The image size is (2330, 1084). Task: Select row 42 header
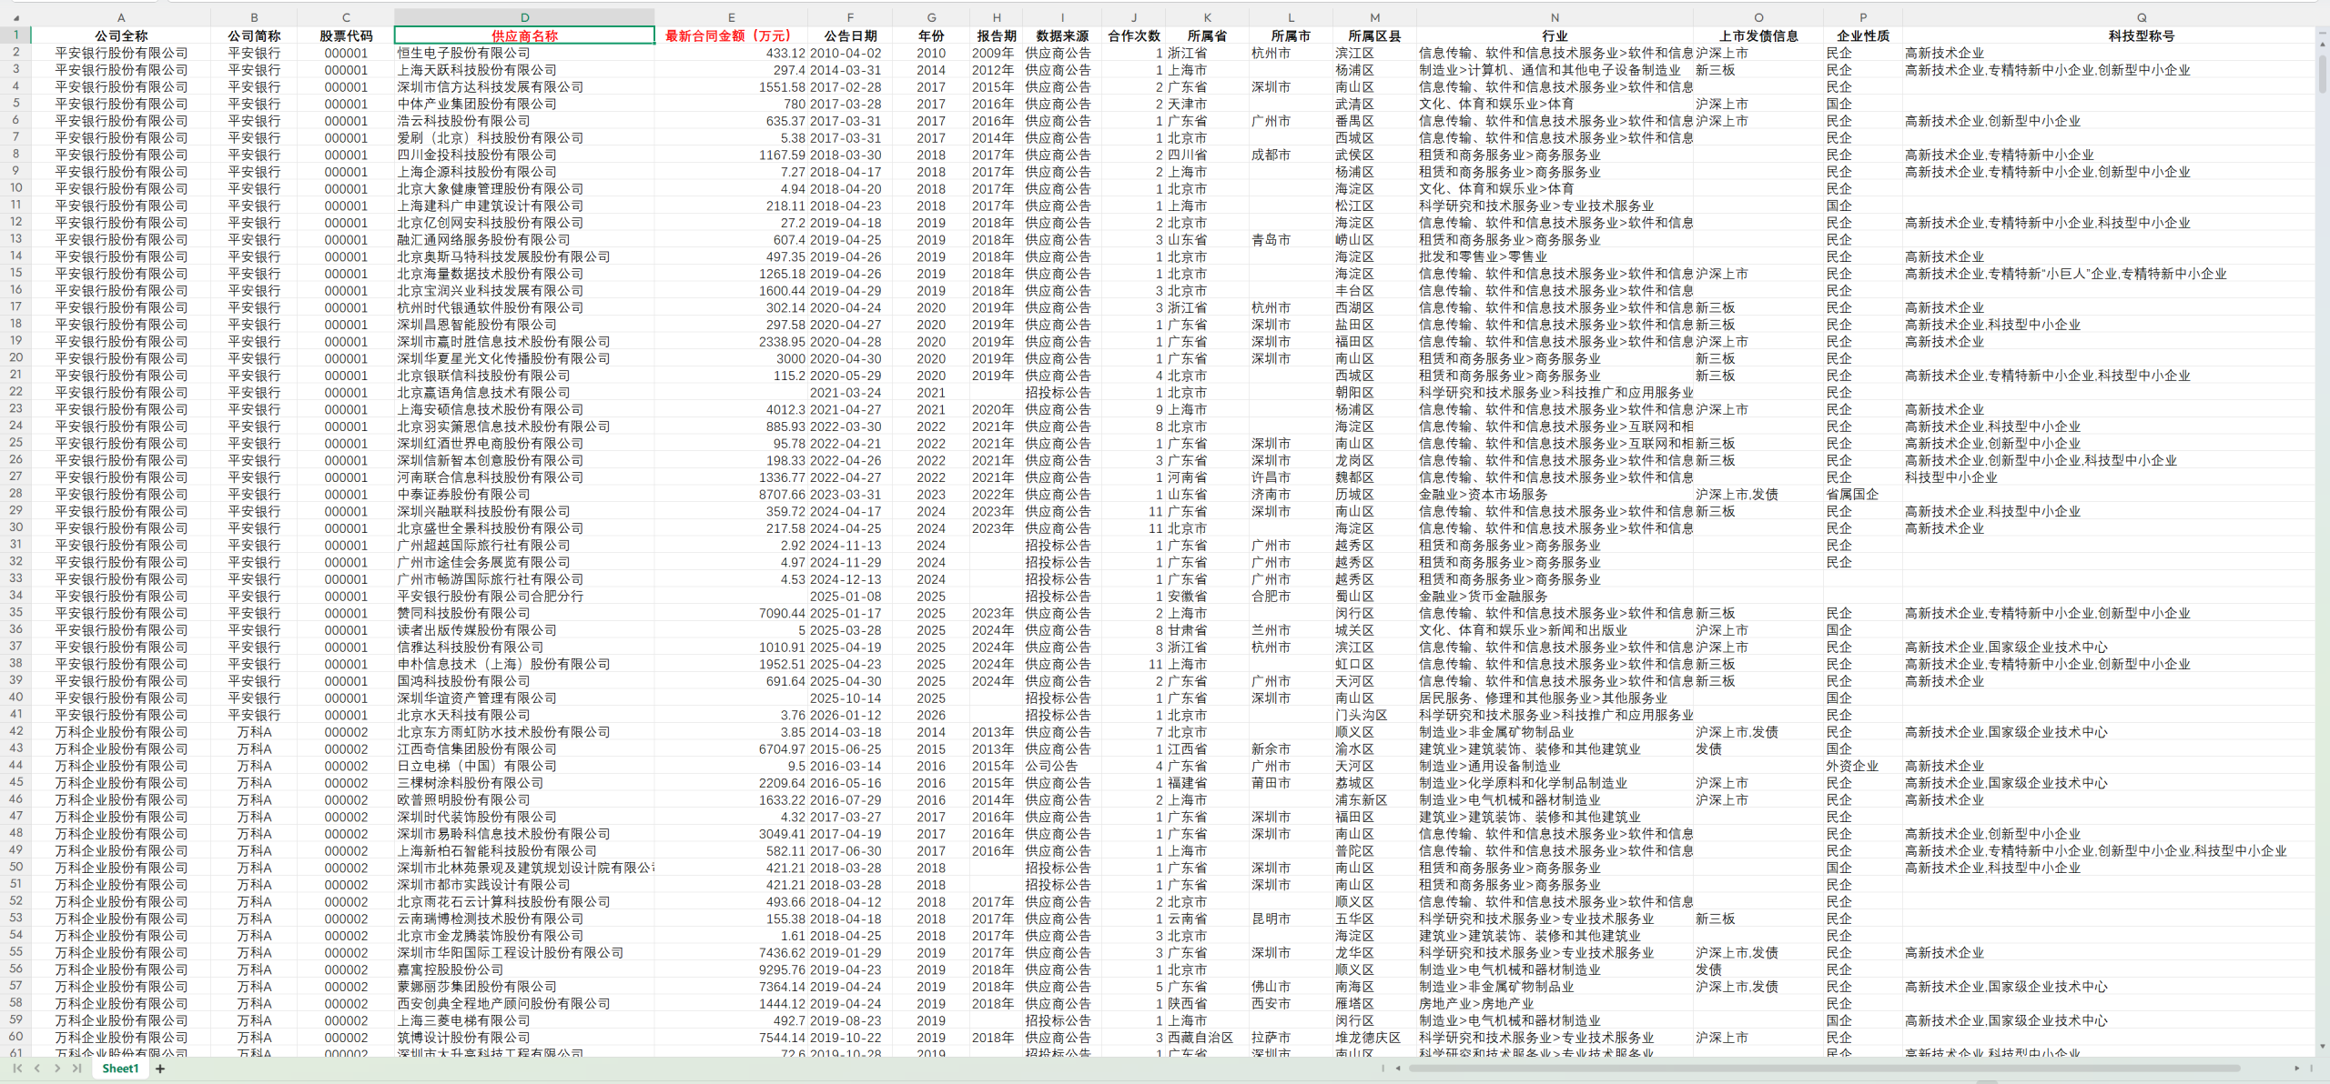coord(15,731)
